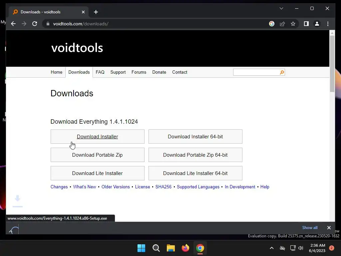View site info via the padlock icon
The image size is (341, 256).
tap(48, 24)
